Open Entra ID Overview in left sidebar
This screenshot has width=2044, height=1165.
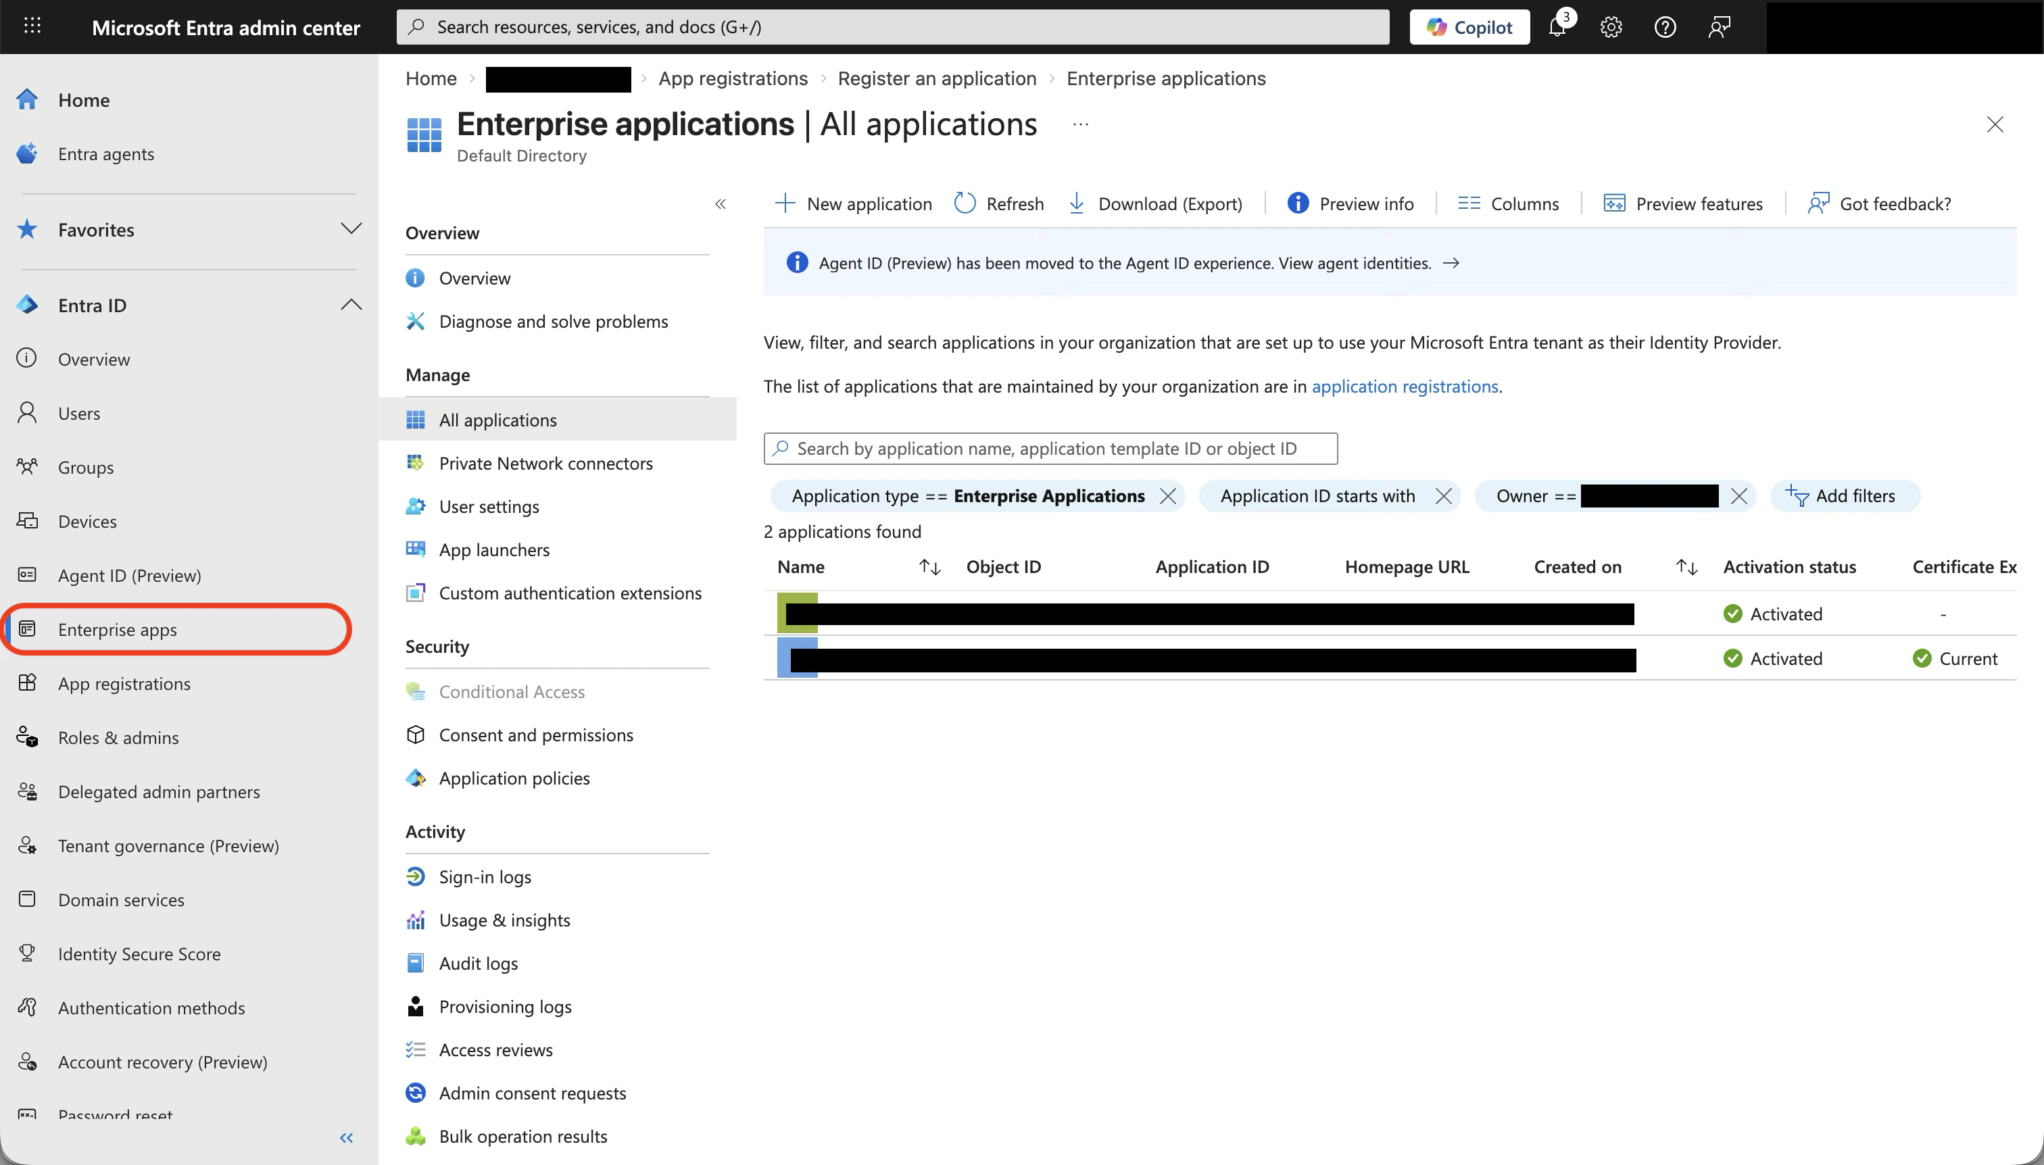click(x=94, y=360)
